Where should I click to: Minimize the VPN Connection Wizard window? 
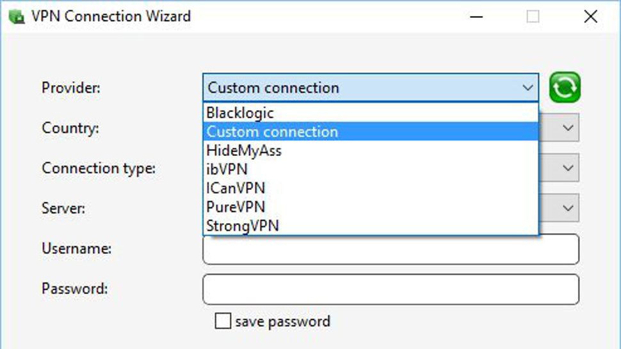(476, 17)
